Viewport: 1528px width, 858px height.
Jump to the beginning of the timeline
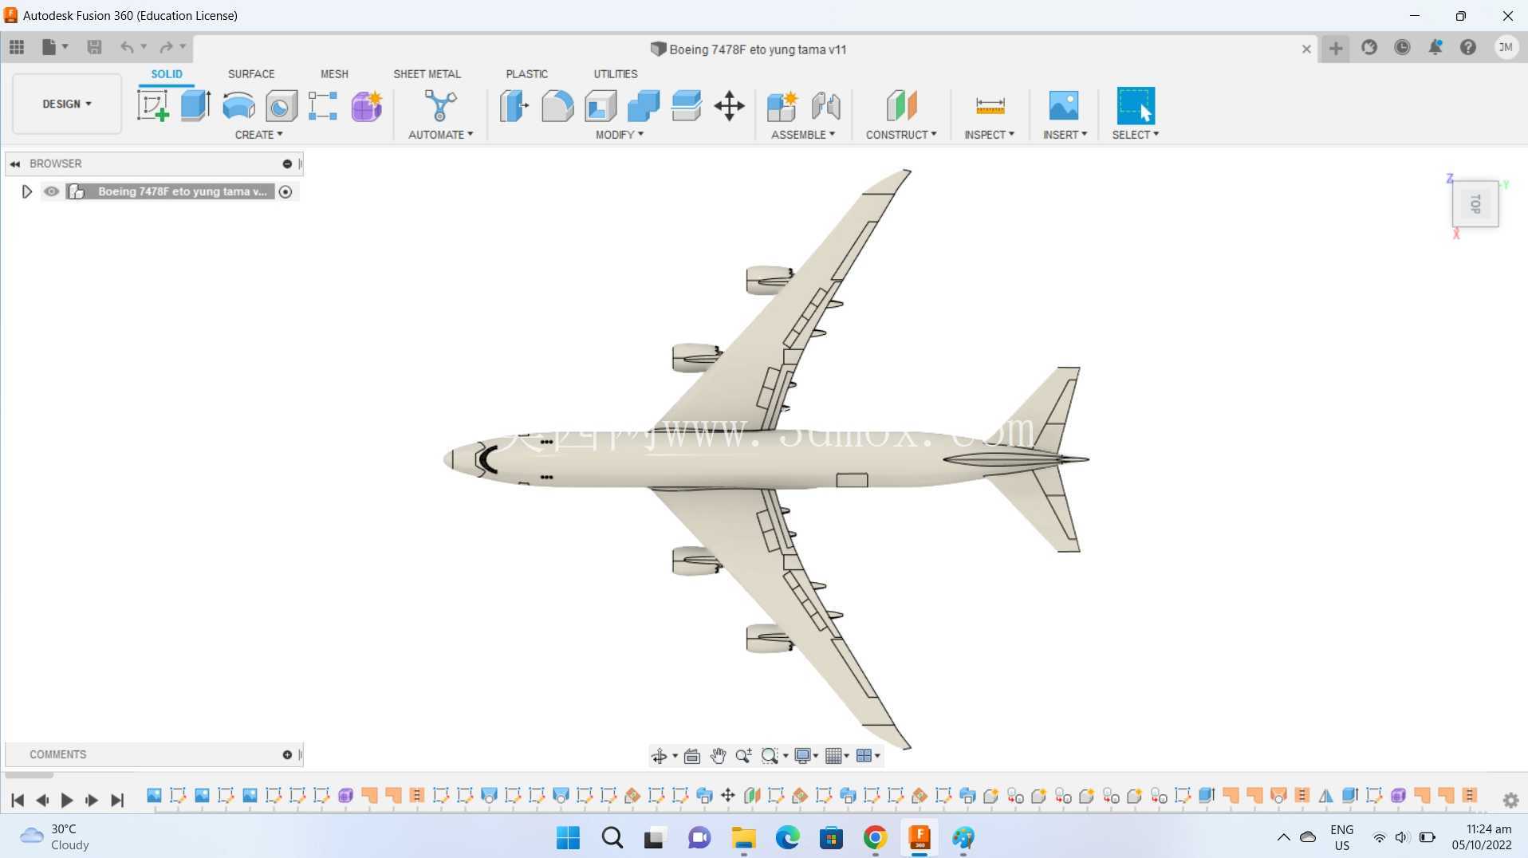[x=18, y=800]
